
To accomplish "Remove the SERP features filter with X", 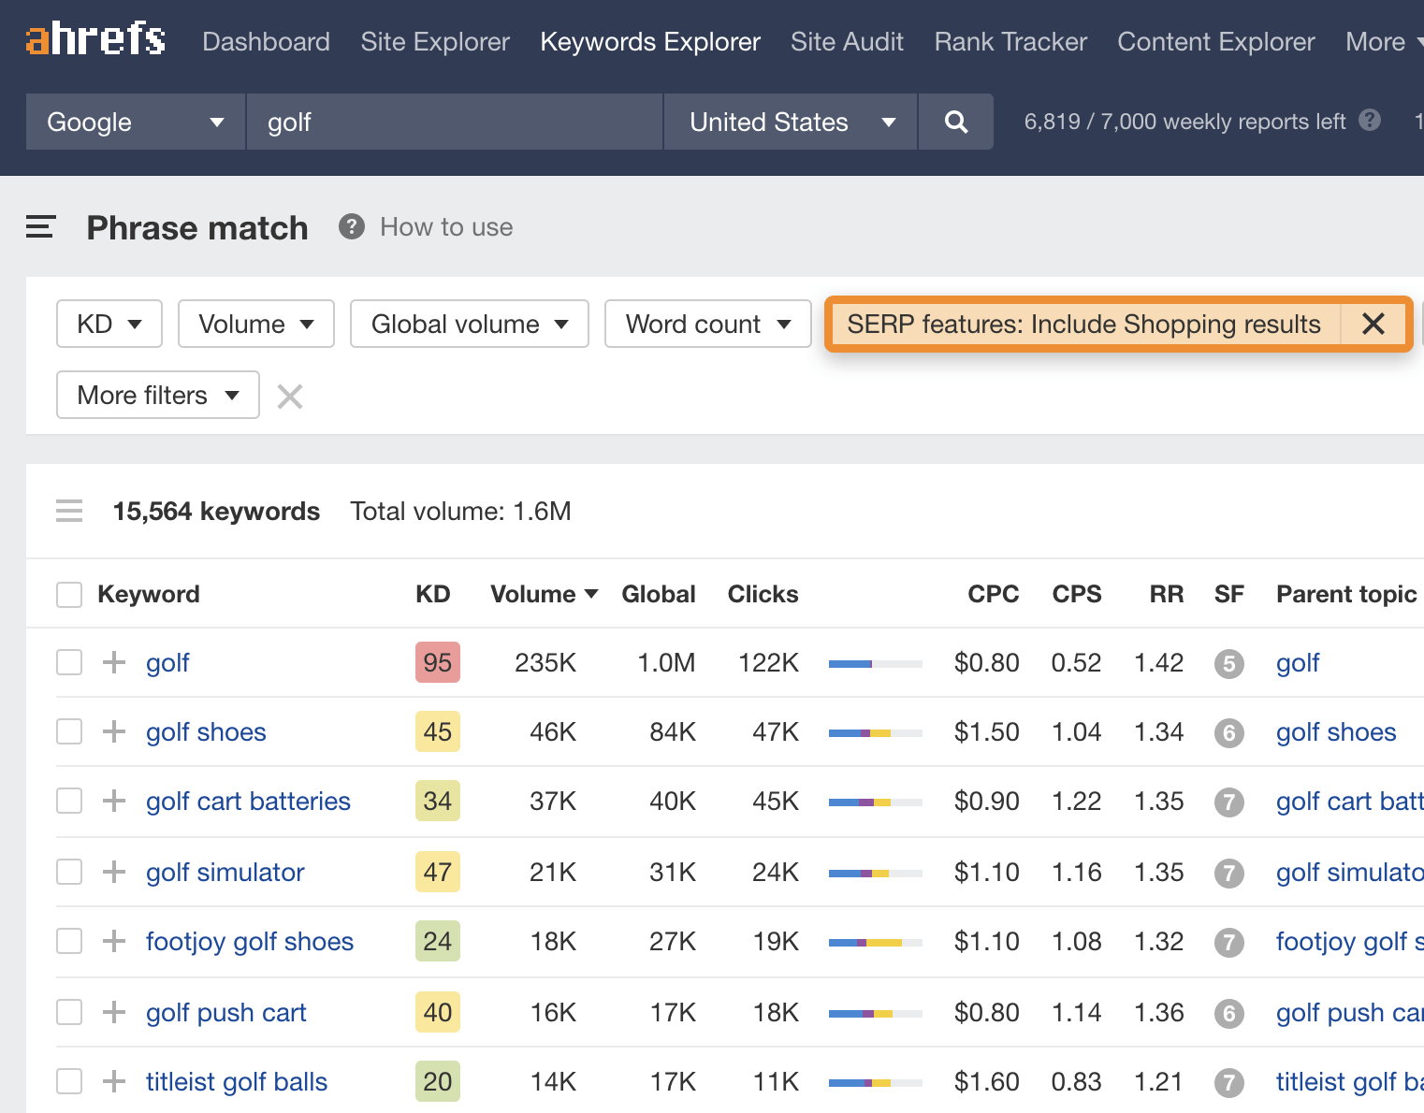I will 1373,324.
